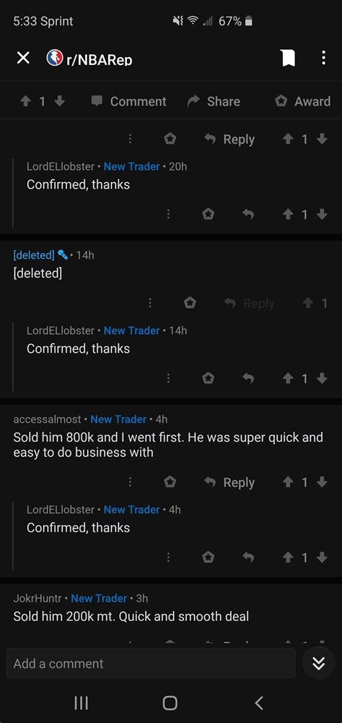
Task: Focus the Add a comment field
Action: (151, 663)
